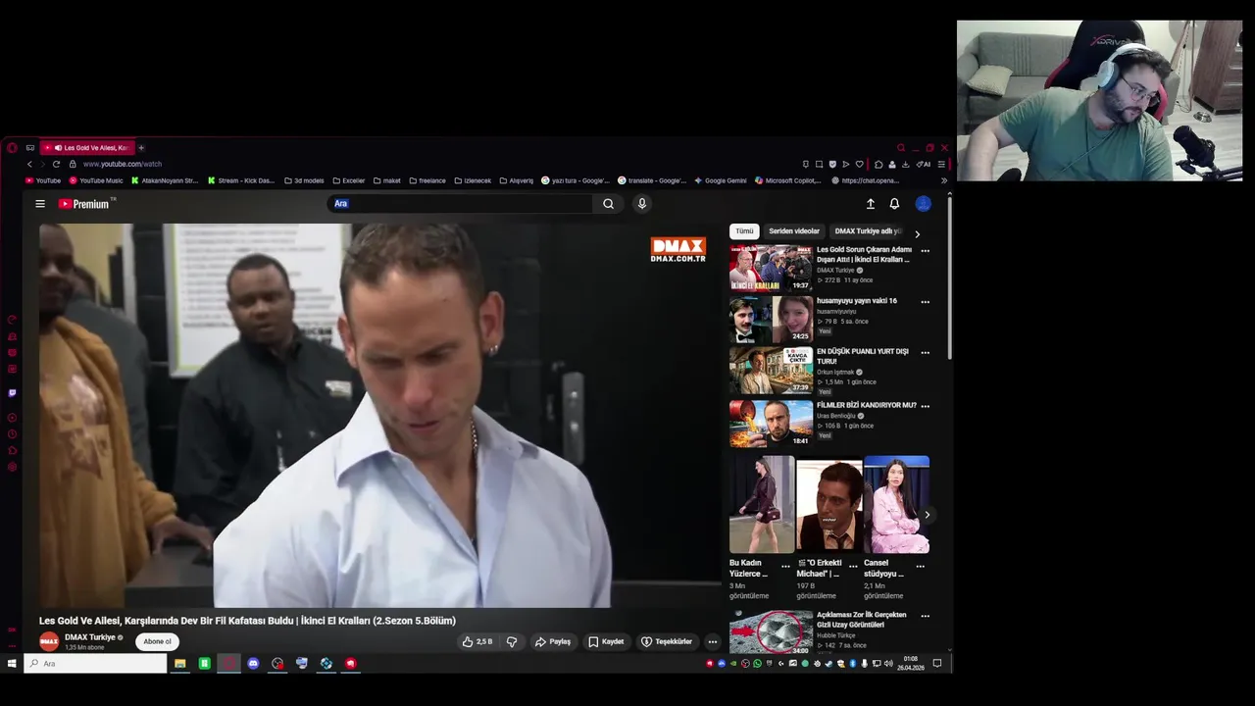Open the browser easy setup menu icon
Image resolution: width=1255 pixels, height=706 pixels.
coord(941,164)
